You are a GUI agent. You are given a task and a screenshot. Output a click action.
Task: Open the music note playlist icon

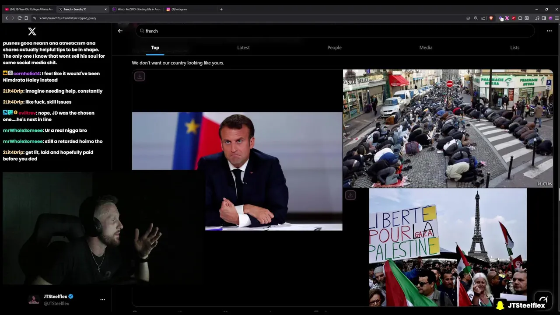point(537,18)
